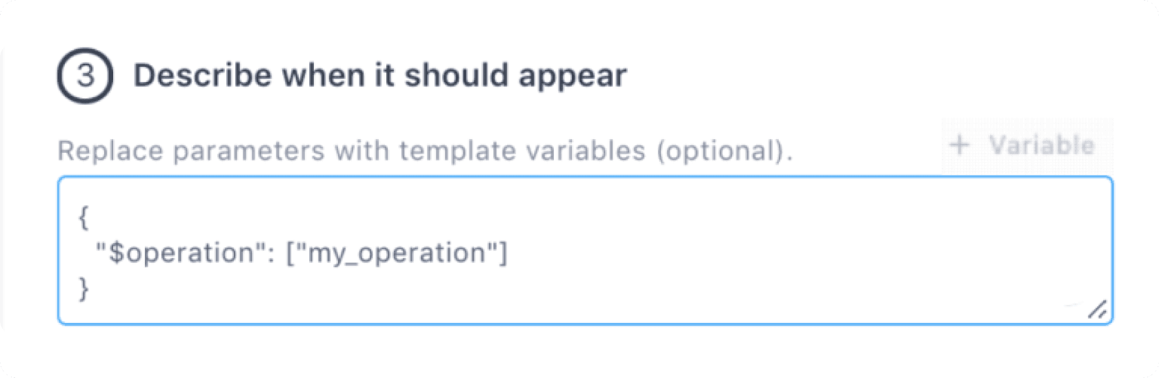
Task: Place cursor after the closing square bracket
Action: tap(508, 253)
